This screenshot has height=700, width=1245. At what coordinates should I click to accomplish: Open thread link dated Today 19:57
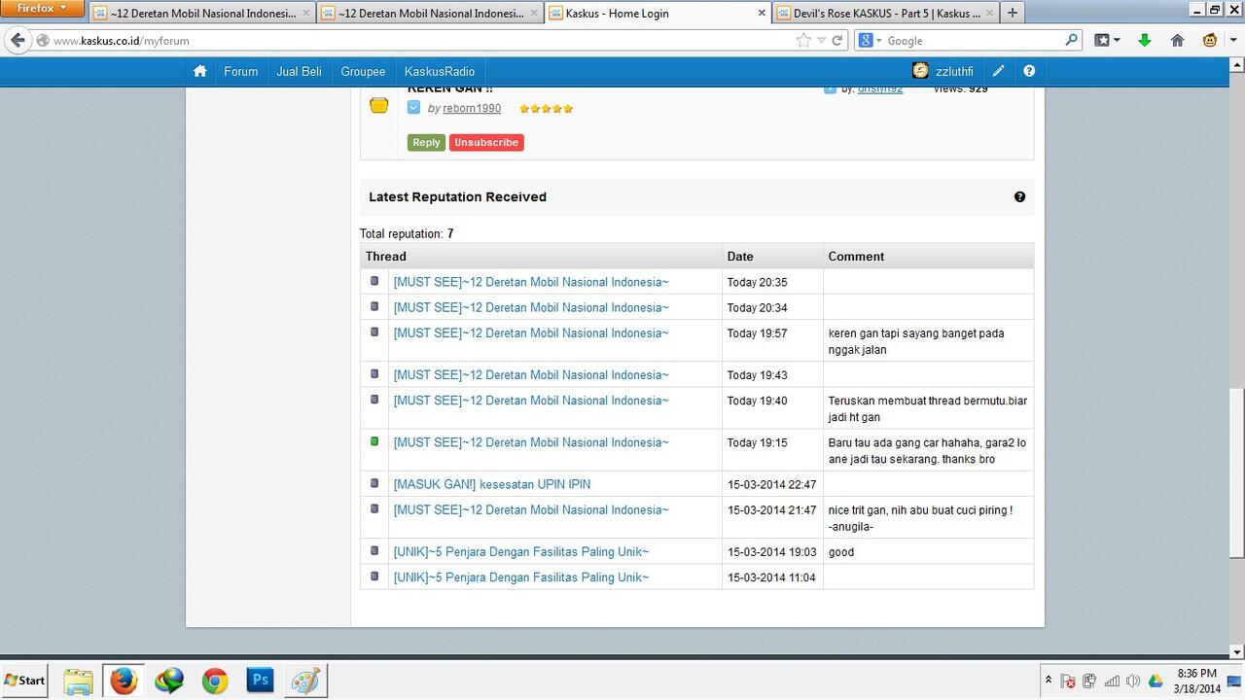pos(531,332)
